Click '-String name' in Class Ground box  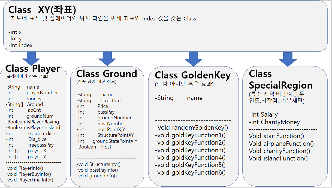[95, 95]
